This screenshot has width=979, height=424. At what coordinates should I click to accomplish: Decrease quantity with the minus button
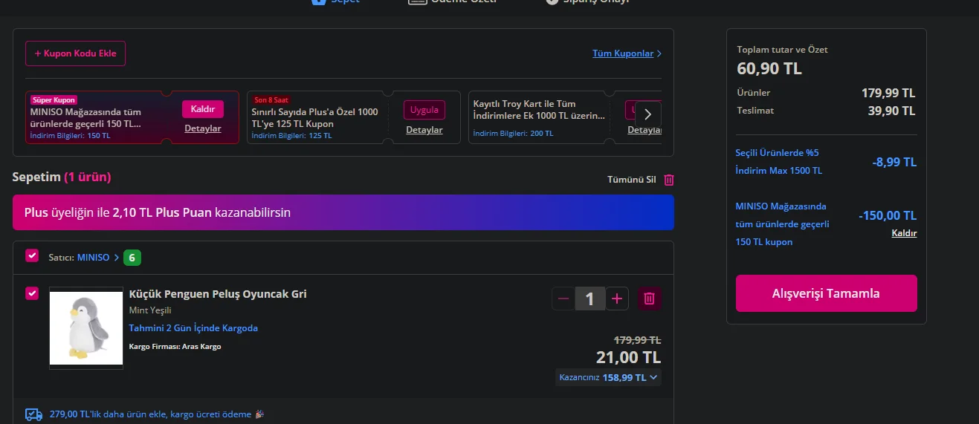563,299
